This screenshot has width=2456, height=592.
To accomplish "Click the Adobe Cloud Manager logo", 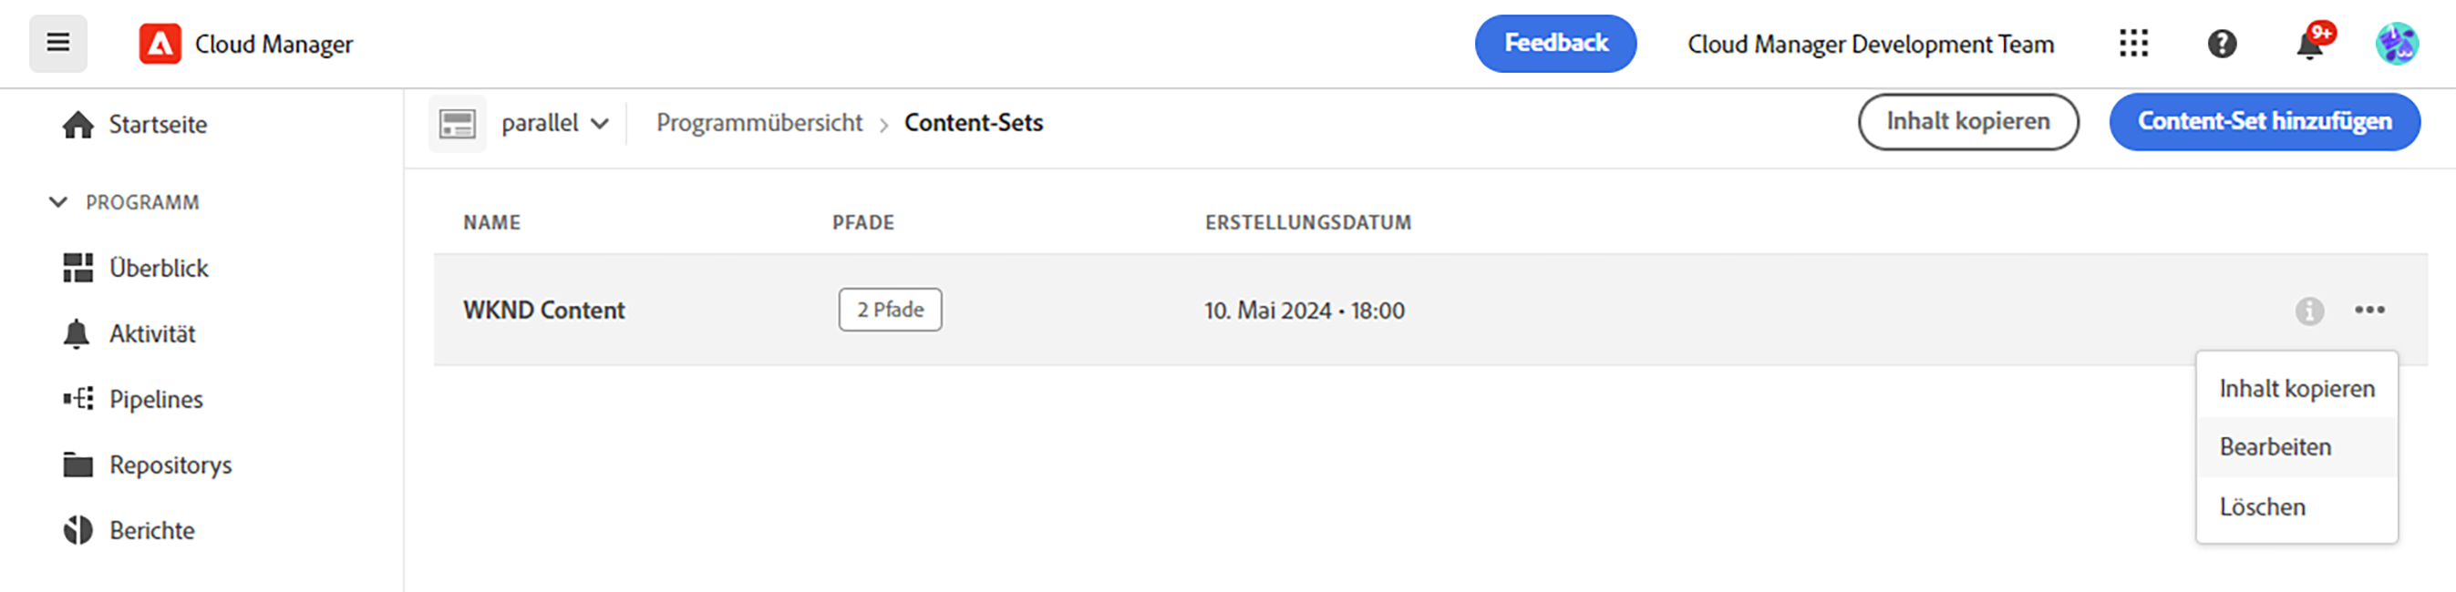I will tap(160, 44).
